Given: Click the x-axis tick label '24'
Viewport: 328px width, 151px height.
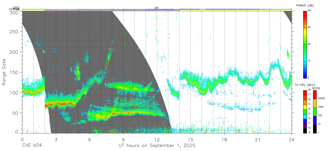Looking at the screenshot, I should click(292, 139).
